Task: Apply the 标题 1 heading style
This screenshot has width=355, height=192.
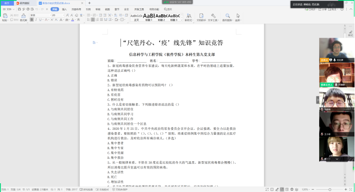Action: point(149,17)
